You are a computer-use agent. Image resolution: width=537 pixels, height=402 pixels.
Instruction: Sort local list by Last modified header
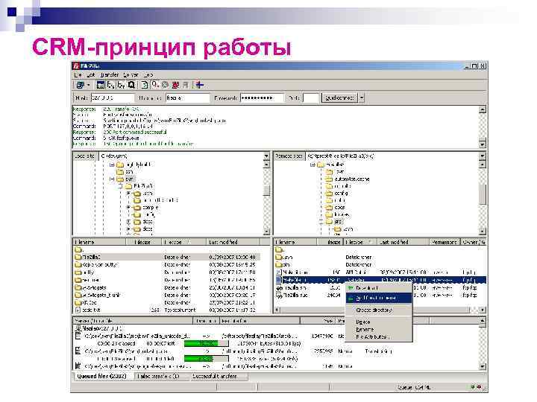click(x=233, y=242)
